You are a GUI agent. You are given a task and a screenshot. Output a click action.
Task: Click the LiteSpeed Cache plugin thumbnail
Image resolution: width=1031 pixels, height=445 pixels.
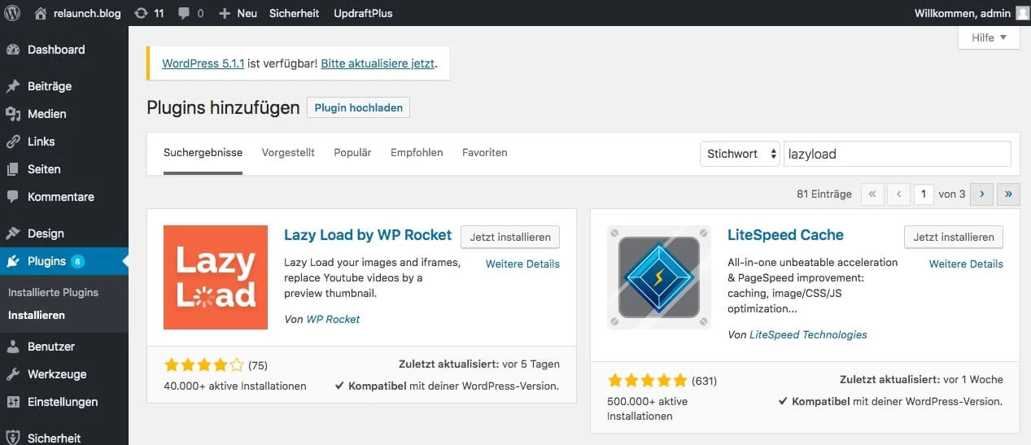coord(659,277)
